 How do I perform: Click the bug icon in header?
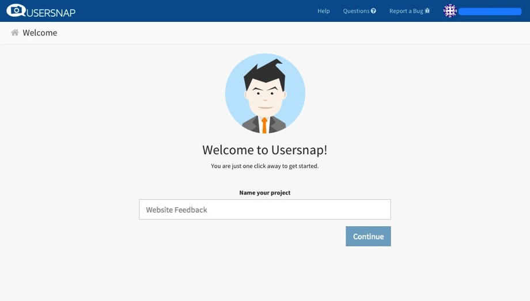point(427,11)
